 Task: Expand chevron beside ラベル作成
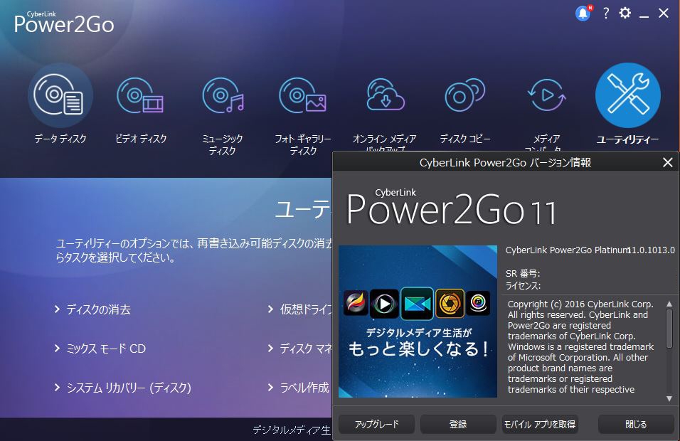(x=270, y=387)
